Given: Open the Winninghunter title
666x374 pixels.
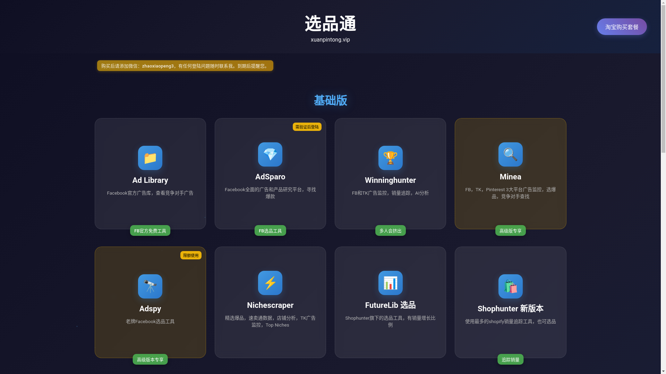Looking at the screenshot, I should tap(390, 180).
